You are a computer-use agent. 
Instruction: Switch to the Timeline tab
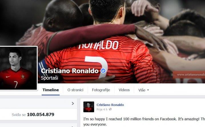[x=51, y=90]
